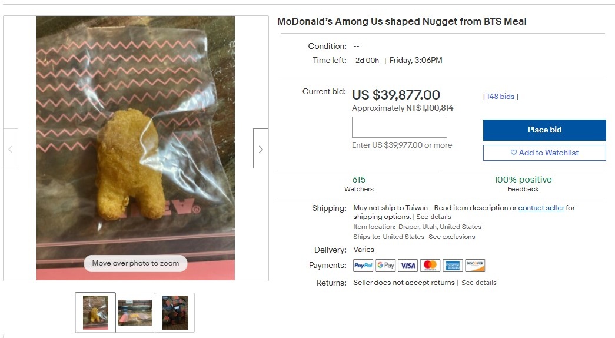615x338 pixels.
Task: Click the Google Pay icon
Action: coord(385,266)
